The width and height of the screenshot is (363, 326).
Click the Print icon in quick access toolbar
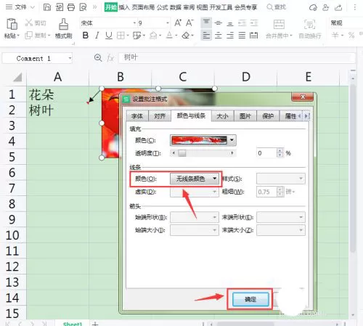[71, 7]
